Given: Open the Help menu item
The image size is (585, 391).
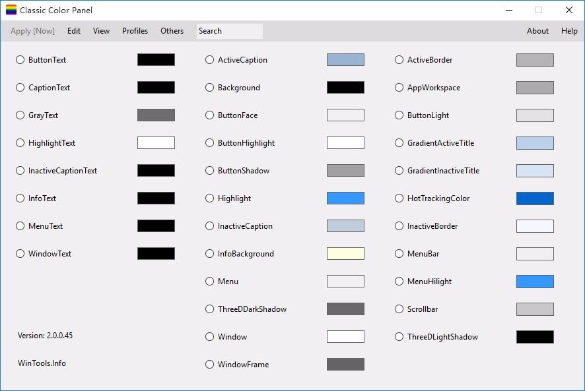Looking at the screenshot, I should click(x=569, y=31).
